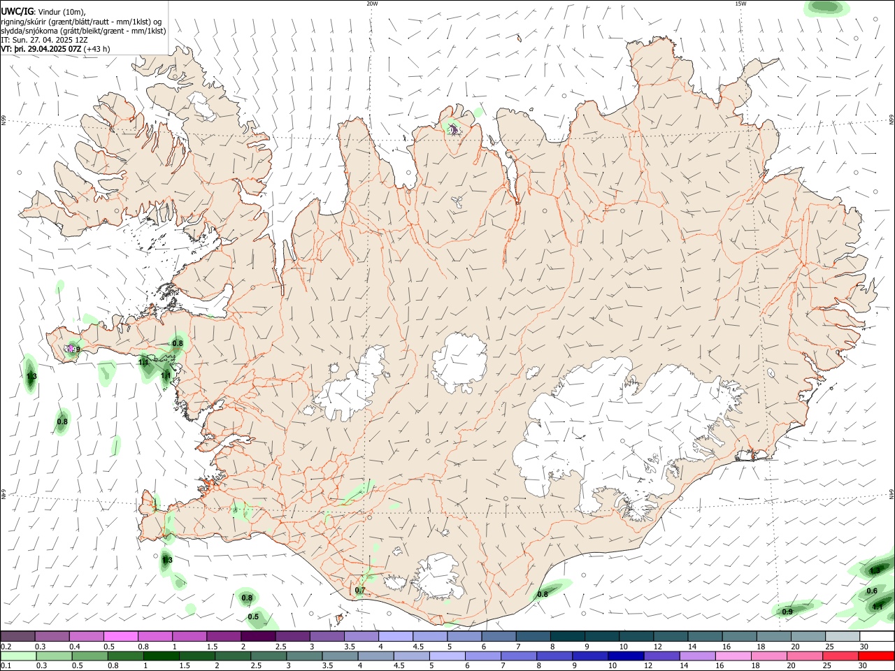The image size is (895, 671).
Task: Click the '15W' longitude label
Action: coord(740,3)
